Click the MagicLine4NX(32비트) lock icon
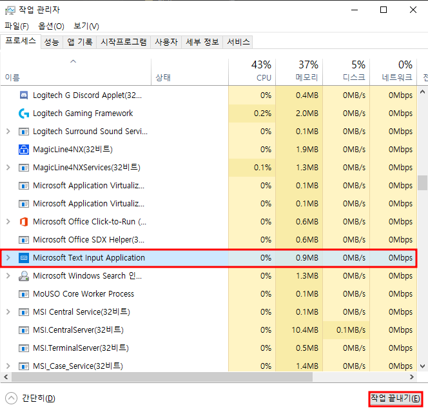 coord(24,150)
